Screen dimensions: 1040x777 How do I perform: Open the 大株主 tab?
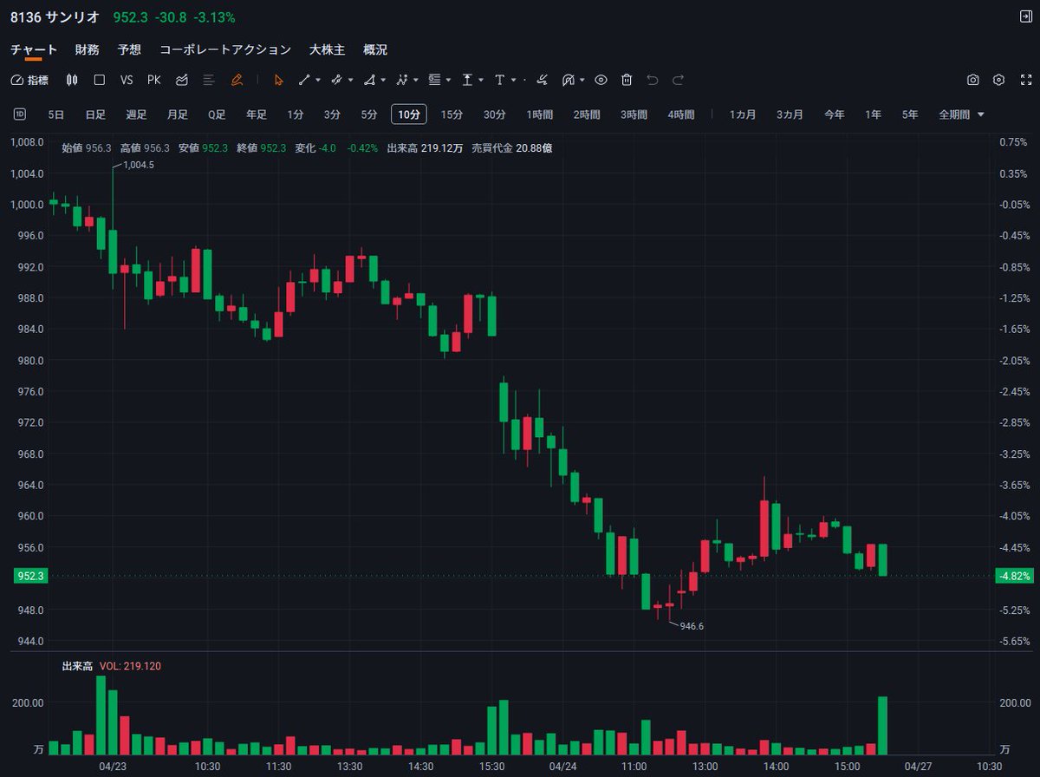coord(328,50)
